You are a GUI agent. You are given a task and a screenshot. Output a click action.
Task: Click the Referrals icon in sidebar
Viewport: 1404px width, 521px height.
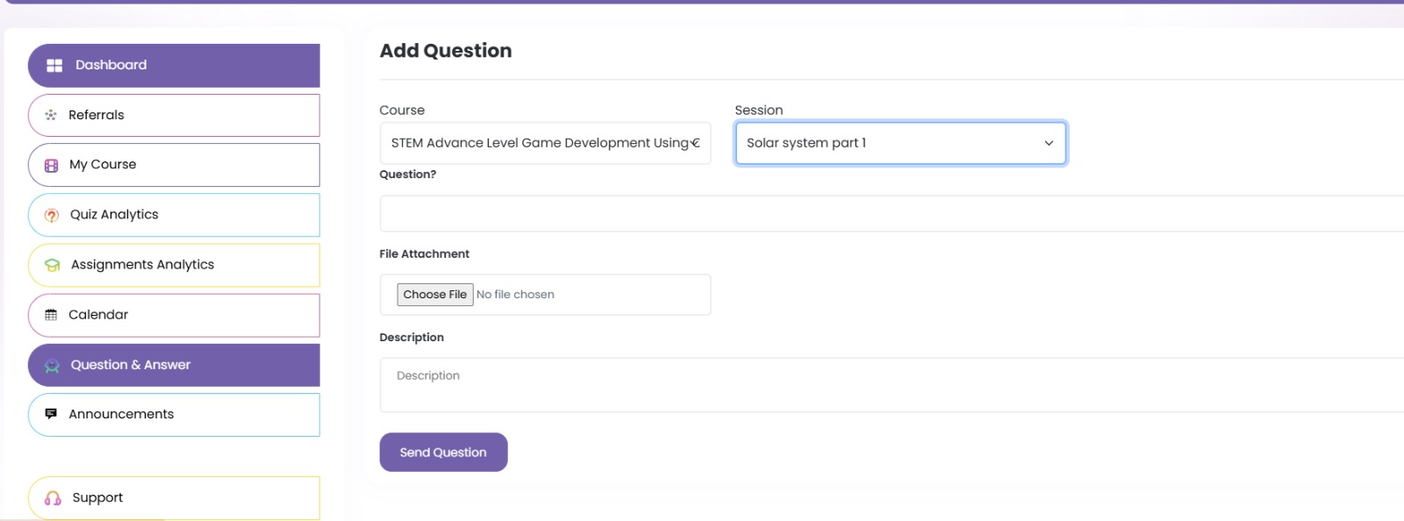pyautogui.click(x=51, y=115)
